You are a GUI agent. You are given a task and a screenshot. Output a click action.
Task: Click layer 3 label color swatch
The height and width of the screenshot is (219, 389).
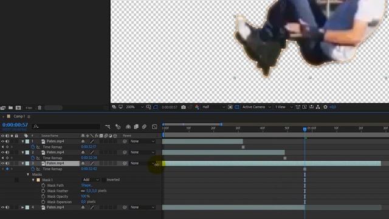(x=27, y=164)
